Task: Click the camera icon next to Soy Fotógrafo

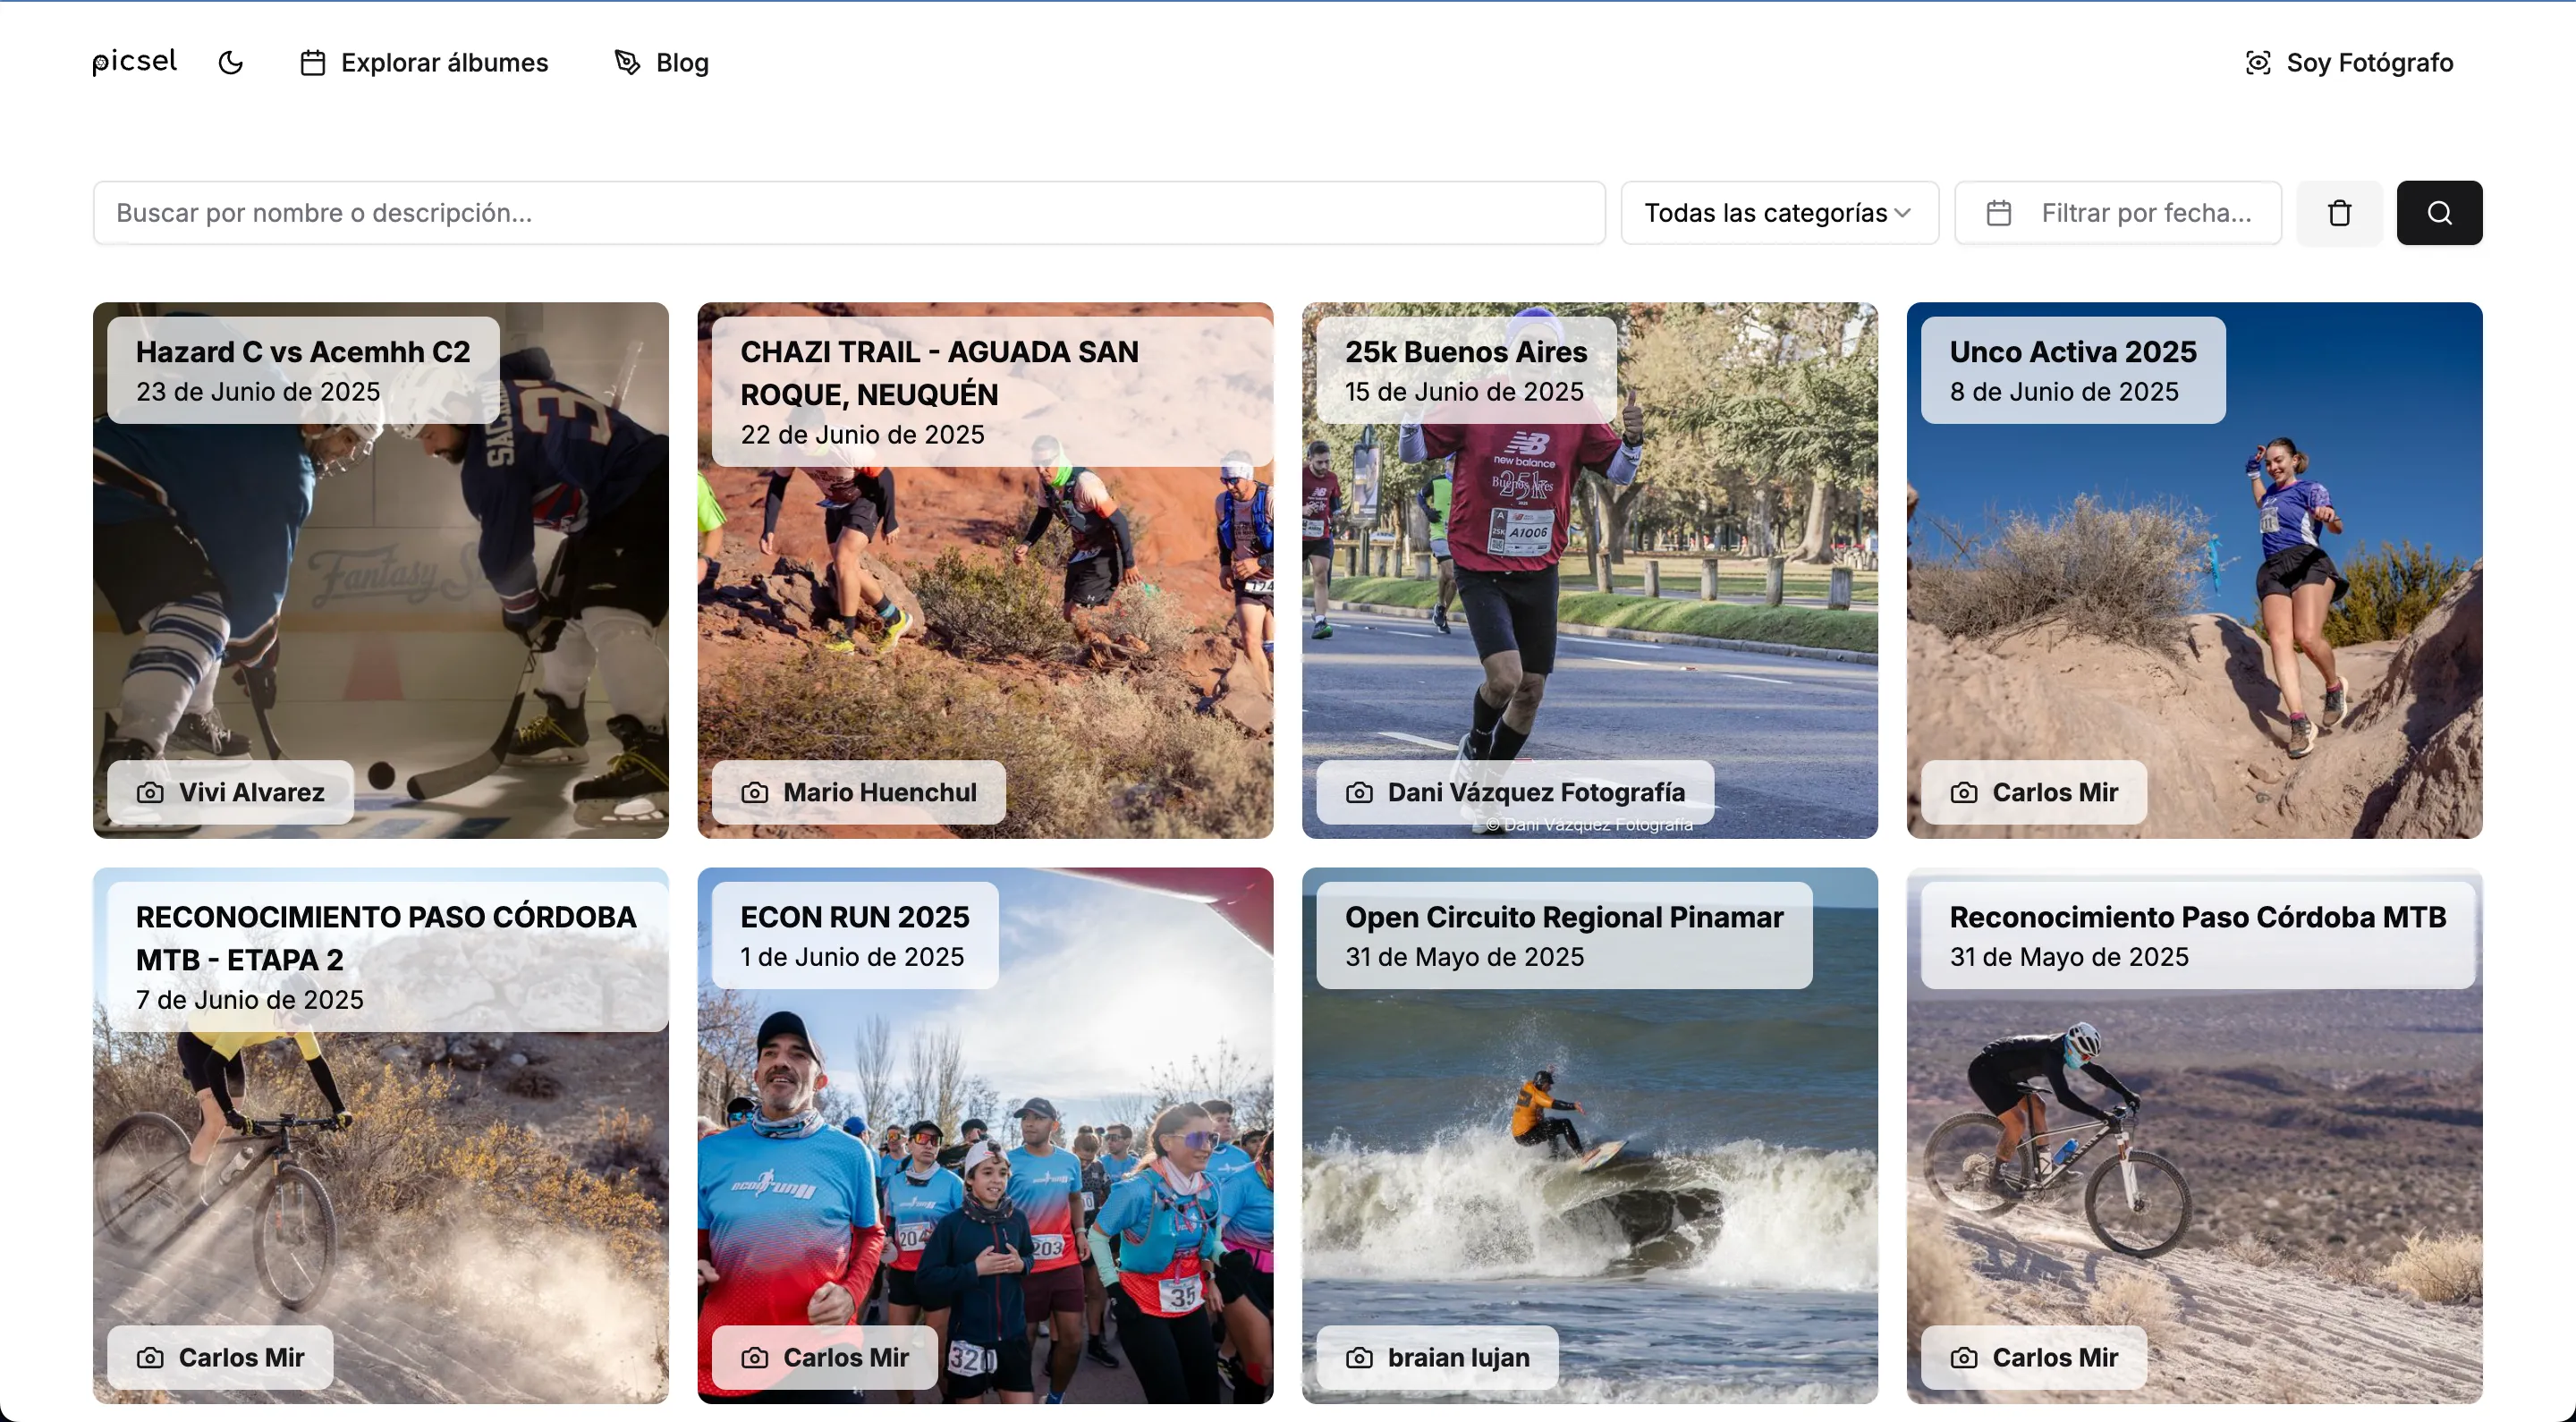Action: [x=2258, y=62]
